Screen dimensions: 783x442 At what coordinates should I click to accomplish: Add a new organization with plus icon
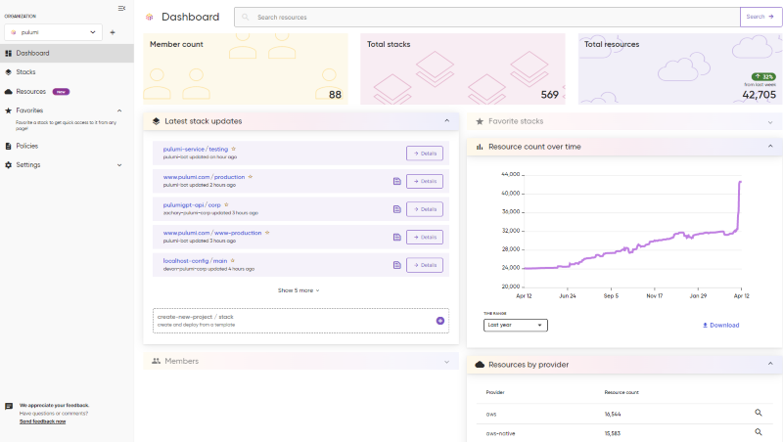[113, 32]
